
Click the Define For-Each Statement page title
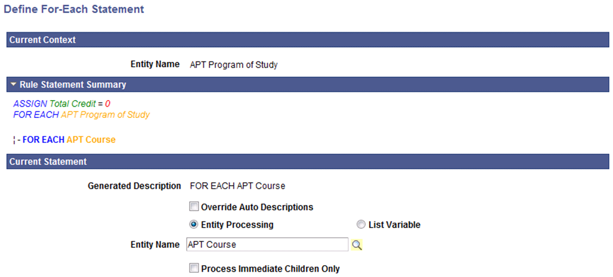tap(73, 9)
